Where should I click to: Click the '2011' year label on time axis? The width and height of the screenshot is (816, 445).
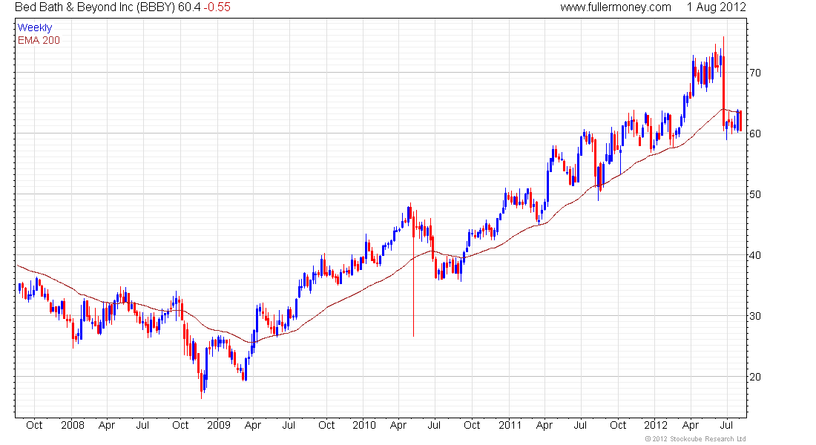[510, 425]
